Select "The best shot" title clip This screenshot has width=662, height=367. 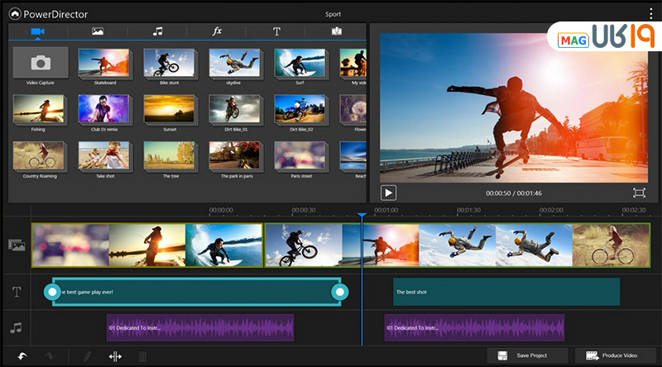pos(506,292)
